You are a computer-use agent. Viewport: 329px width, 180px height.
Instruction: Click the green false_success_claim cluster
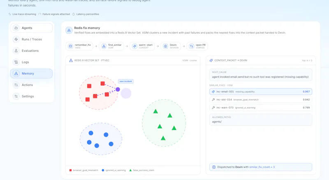(x=164, y=123)
